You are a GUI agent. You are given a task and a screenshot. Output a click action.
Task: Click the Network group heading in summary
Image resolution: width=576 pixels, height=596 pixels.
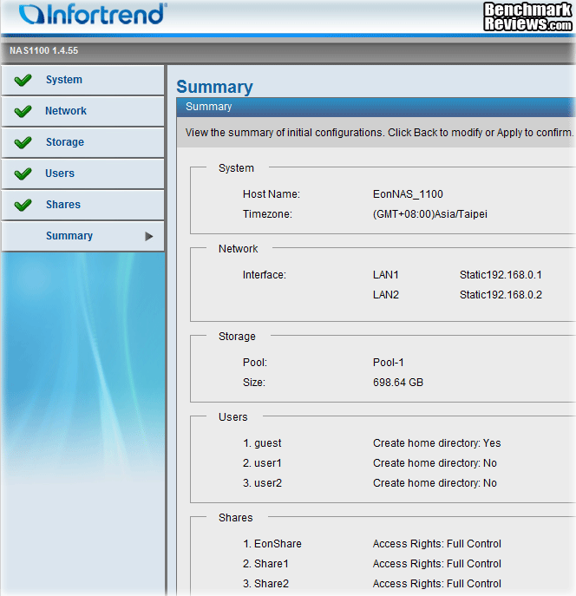[238, 249]
